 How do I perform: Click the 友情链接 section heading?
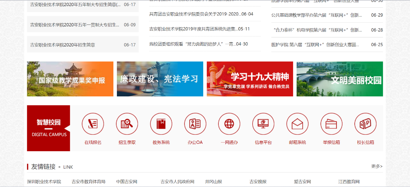[43, 167]
